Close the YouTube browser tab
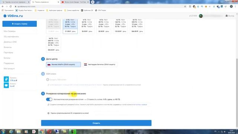Image resolution: width=238 pixels, height=134 pixels. (x=88, y=2)
